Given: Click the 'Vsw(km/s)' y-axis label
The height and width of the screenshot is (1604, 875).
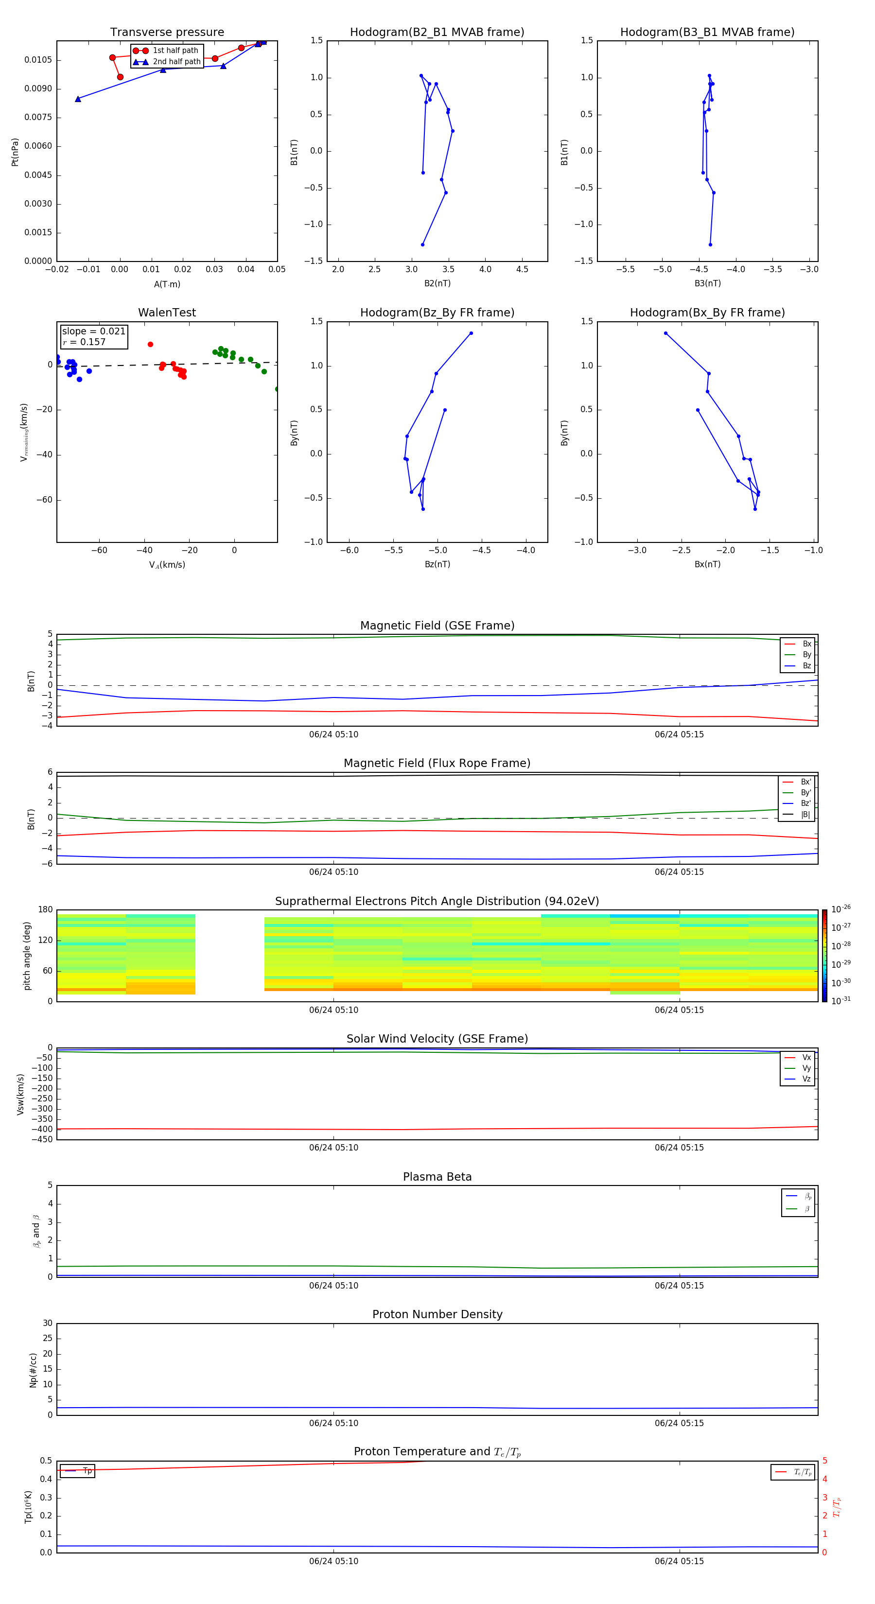Looking at the screenshot, I should click(20, 1094).
